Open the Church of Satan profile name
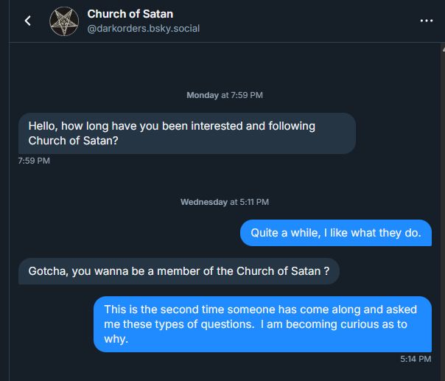The image size is (445, 381). [130, 13]
